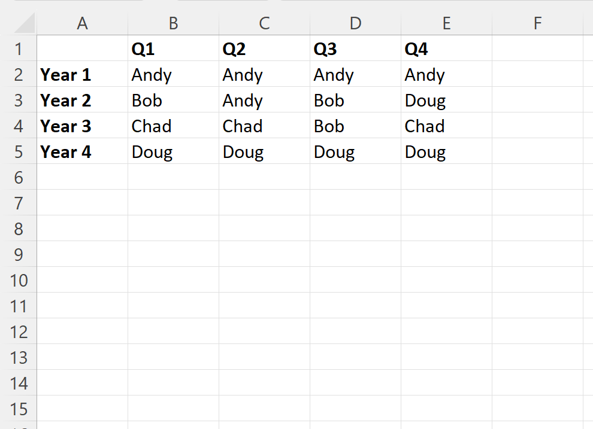Select Doug cell in Year 2 row
Screen dimensions: 593x429
pyautogui.click(x=446, y=101)
